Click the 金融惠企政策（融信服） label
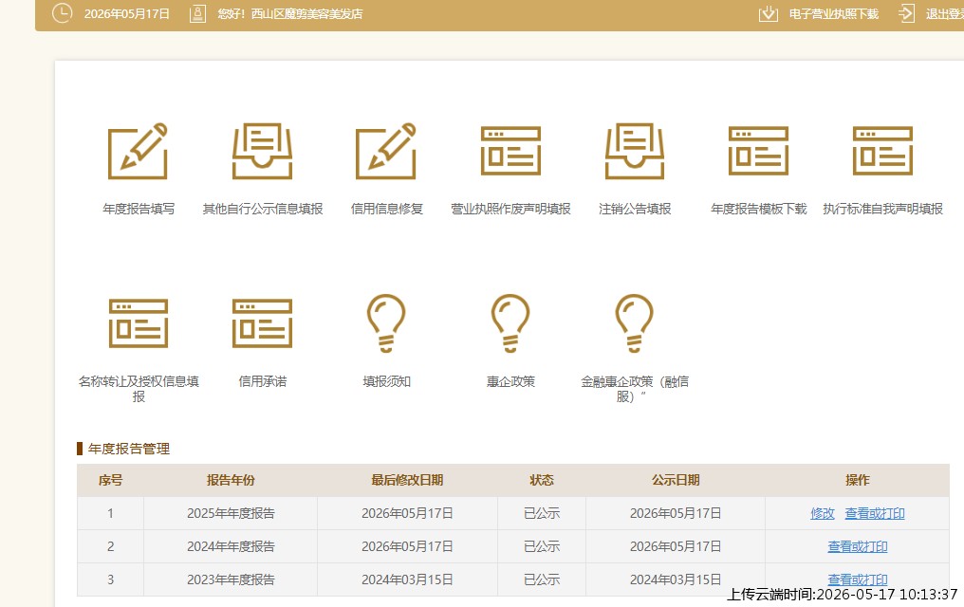The height and width of the screenshot is (607, 964). 635,389
